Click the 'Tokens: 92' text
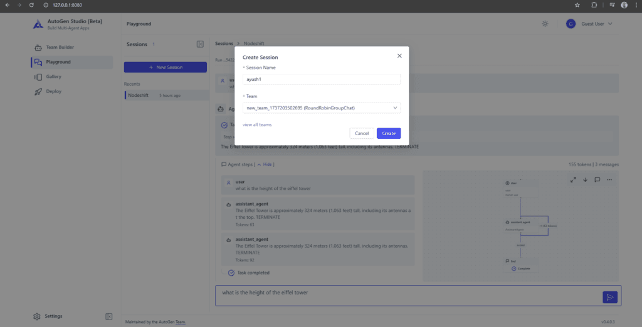Image resolution: width=642 pixels, height=327 pixels. (245, 260)
